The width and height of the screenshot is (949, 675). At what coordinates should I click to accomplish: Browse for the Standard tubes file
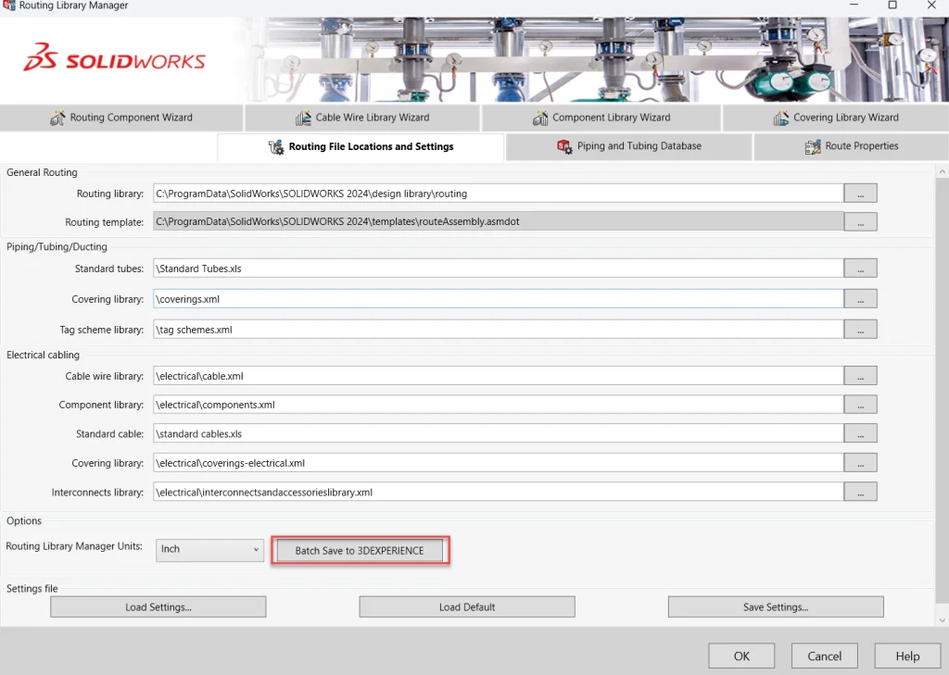click(861, 269)
